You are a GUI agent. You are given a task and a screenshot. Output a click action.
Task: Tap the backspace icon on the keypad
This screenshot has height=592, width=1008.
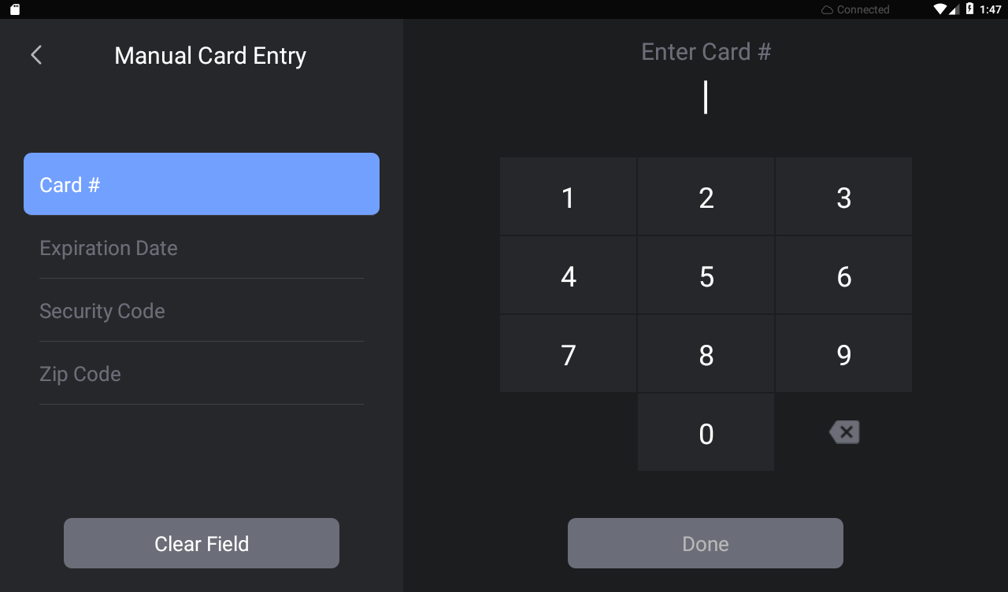843,431
